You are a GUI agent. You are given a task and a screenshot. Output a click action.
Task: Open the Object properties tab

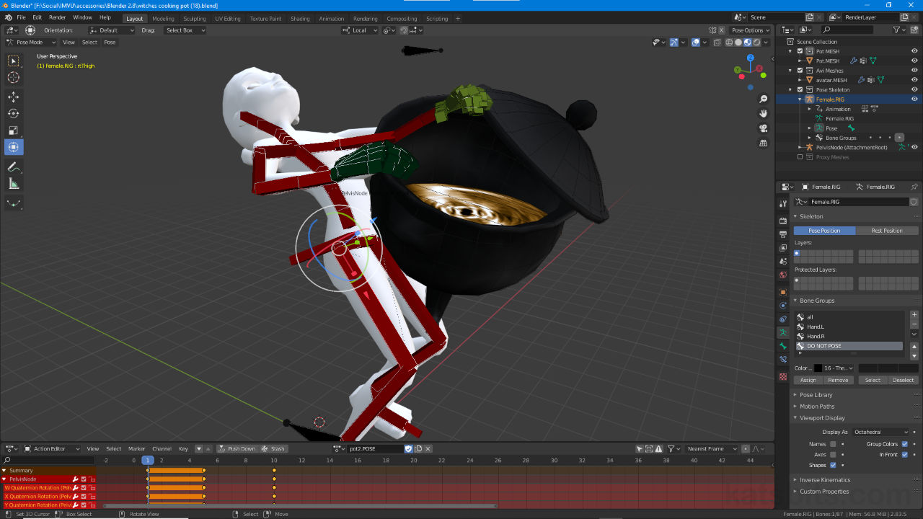pos(783,292)
